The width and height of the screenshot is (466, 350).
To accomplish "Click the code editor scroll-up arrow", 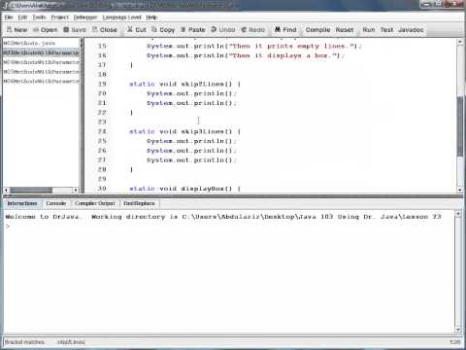I will pos(460,42).
